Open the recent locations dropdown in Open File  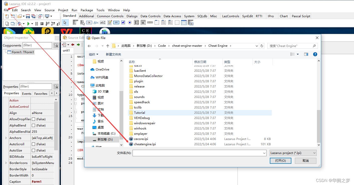[102, 46]
